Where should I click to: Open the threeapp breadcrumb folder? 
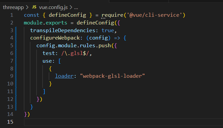pyautogui.click(x=13, y=7)
